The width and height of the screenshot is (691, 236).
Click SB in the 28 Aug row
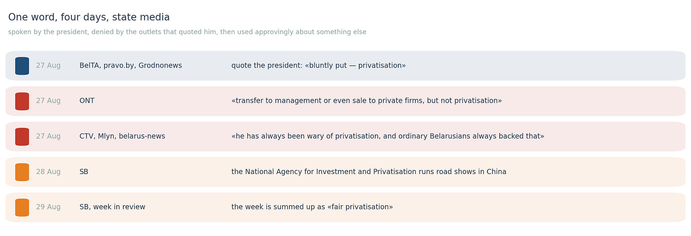[84, 172]
